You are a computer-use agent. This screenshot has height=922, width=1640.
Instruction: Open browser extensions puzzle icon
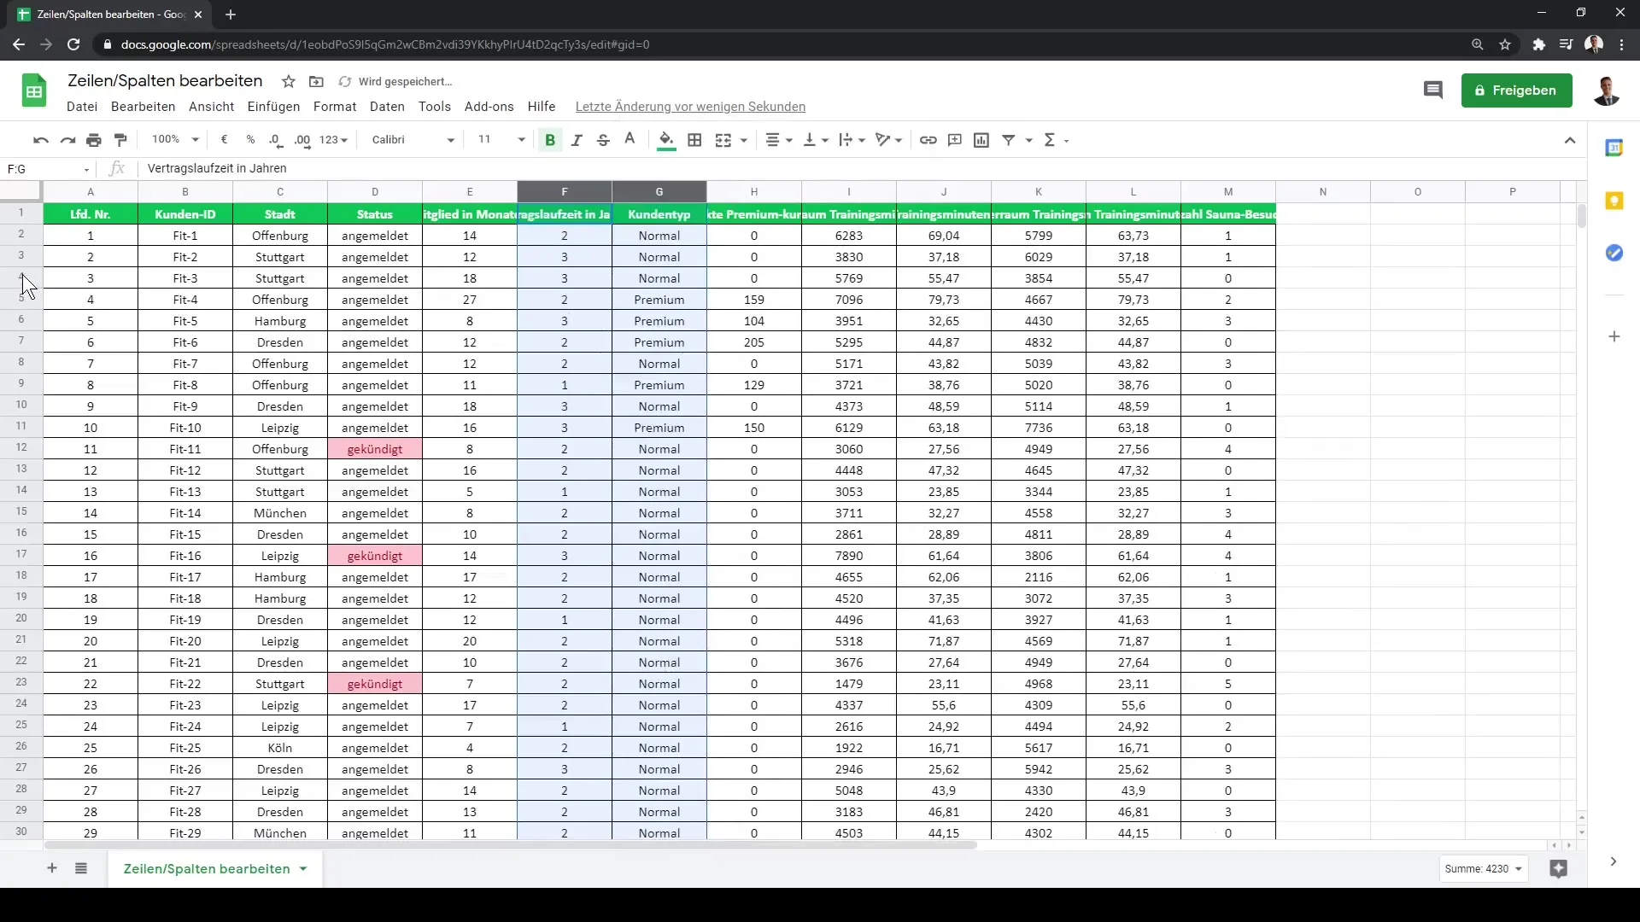pyautogui.click(x=1538, y=44)
